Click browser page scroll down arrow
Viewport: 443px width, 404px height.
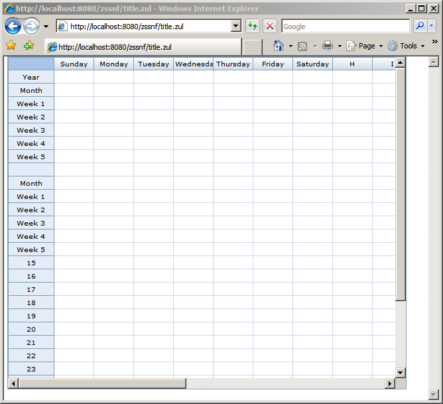click(x=434, y=395)
